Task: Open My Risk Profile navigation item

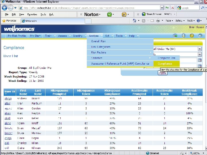Action: (17, 36)
